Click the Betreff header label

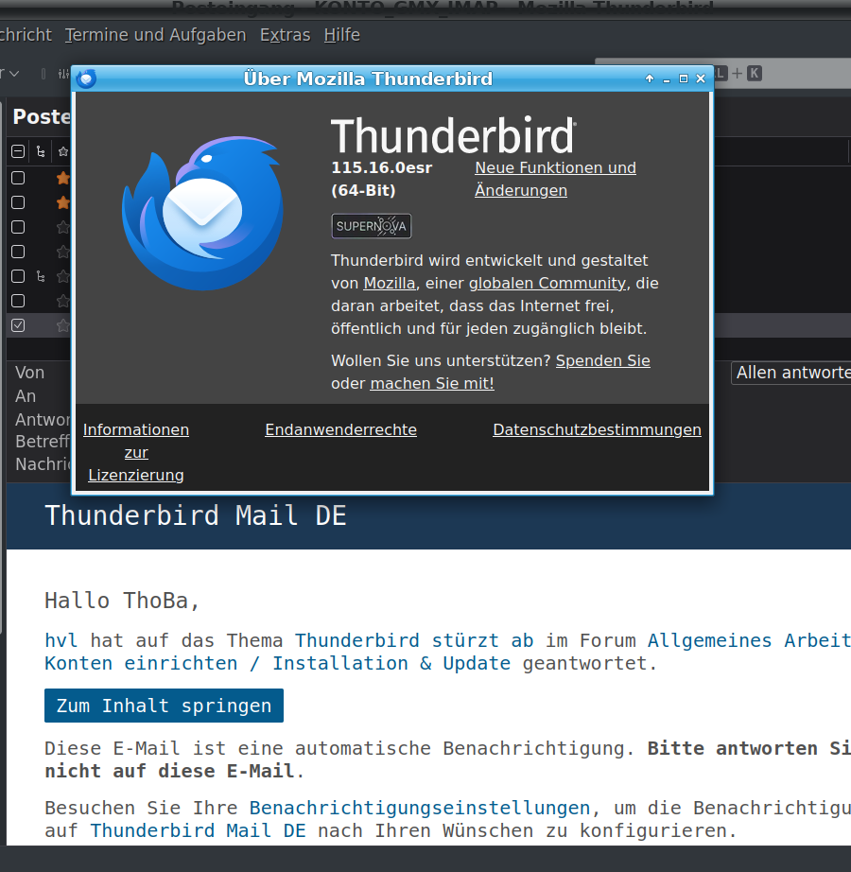tap(43, 442)
